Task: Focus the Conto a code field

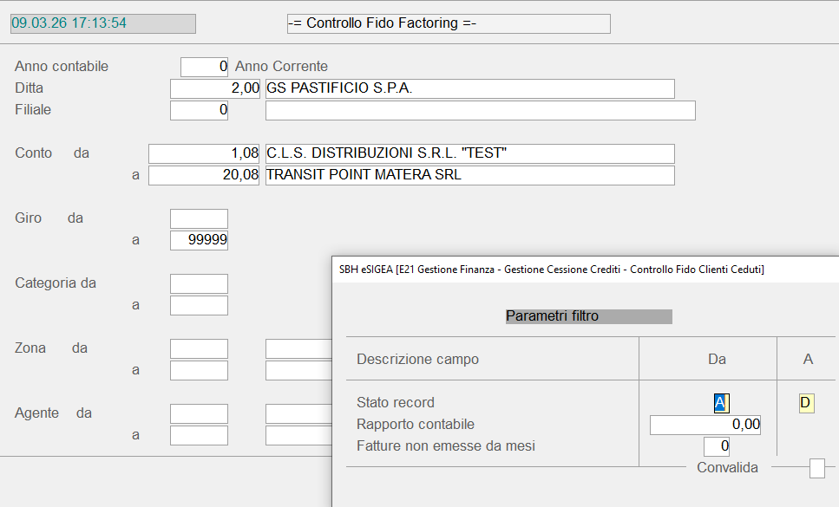Action: click(205, 175)
